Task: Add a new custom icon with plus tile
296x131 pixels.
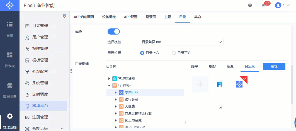Action: click(x=200, y=84)
